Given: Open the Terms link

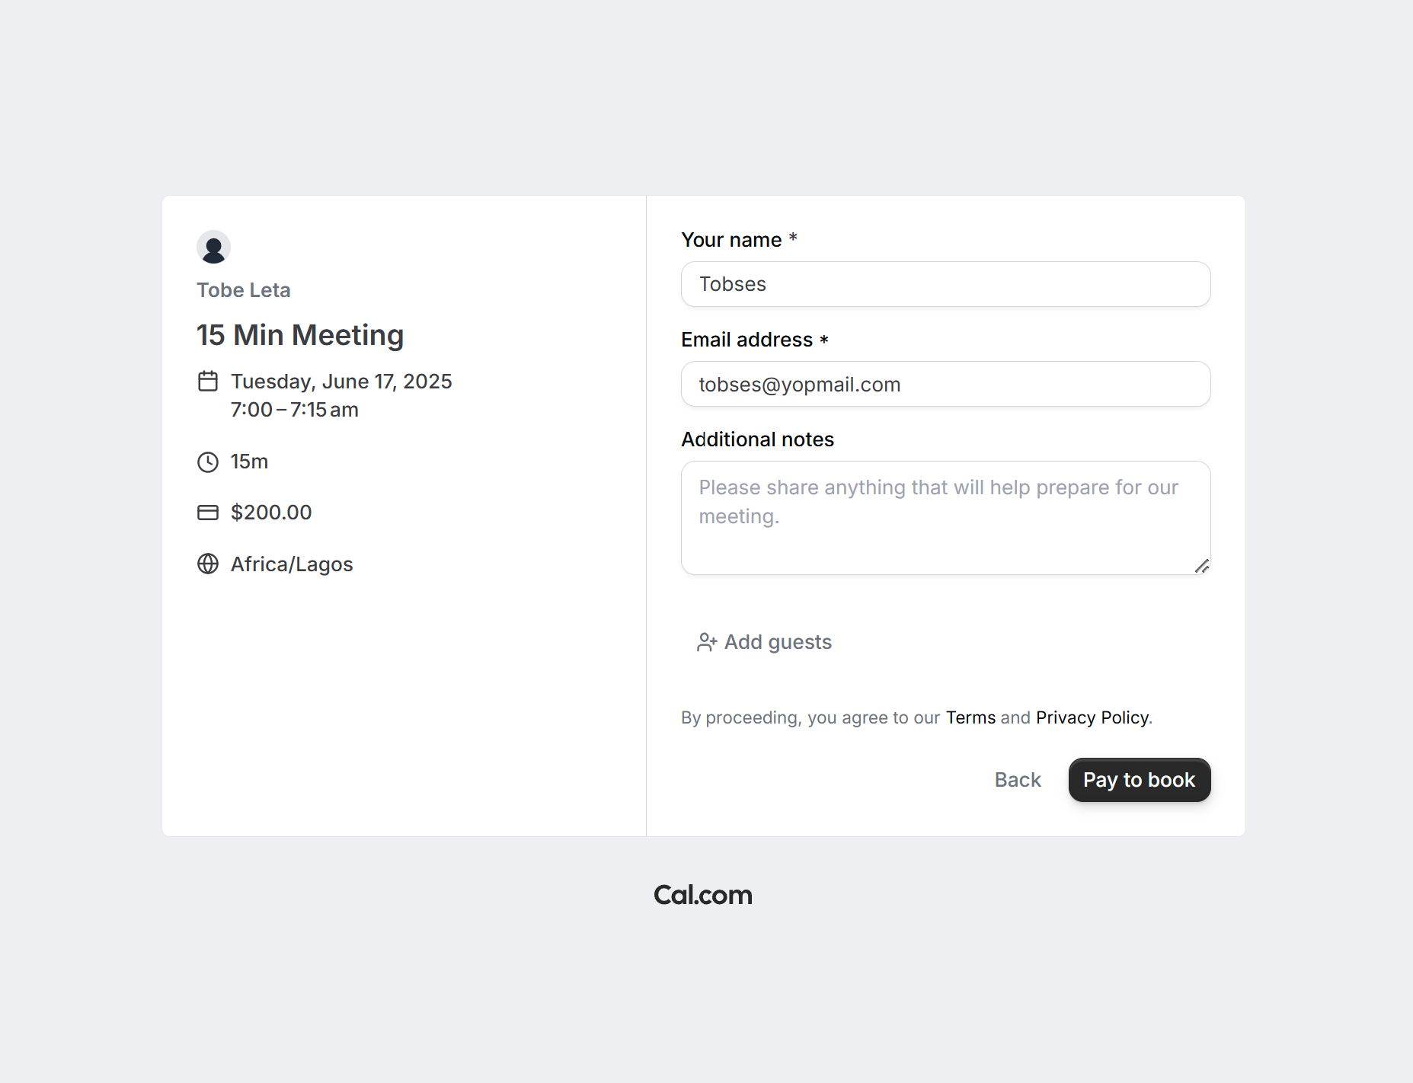Looking at the screenshot, I should (970, 717).
